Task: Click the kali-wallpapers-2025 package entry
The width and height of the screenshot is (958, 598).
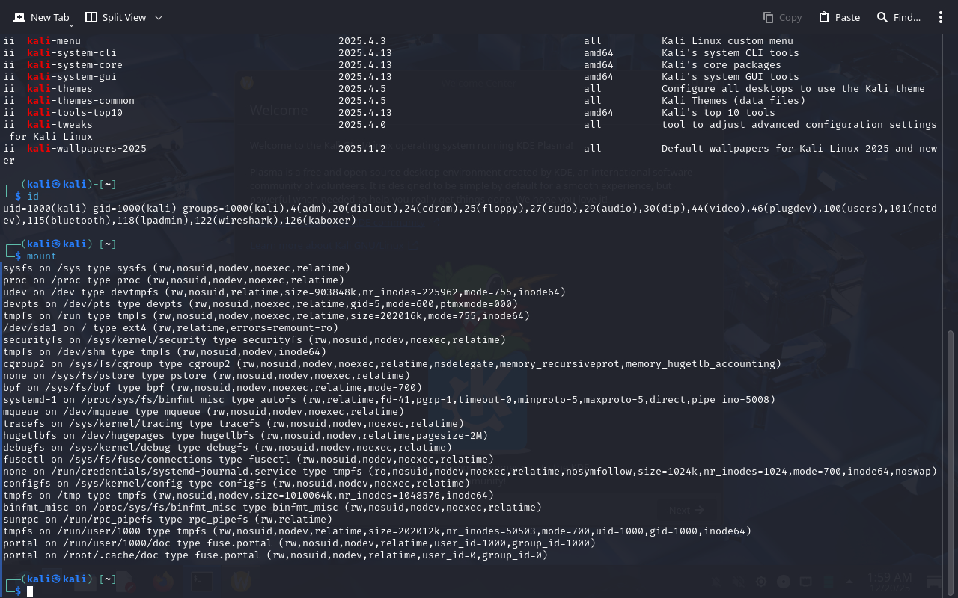Action: [x=87, y=149]
